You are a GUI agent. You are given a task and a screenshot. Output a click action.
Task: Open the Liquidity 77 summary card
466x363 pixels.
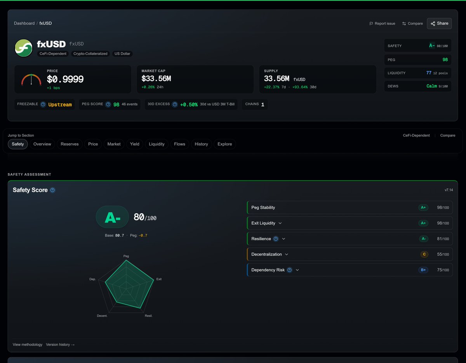[418, 73]
